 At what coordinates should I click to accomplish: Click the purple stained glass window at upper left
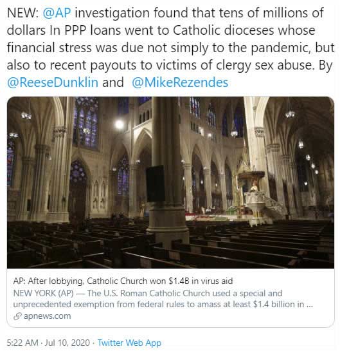[x=86, y=122]
